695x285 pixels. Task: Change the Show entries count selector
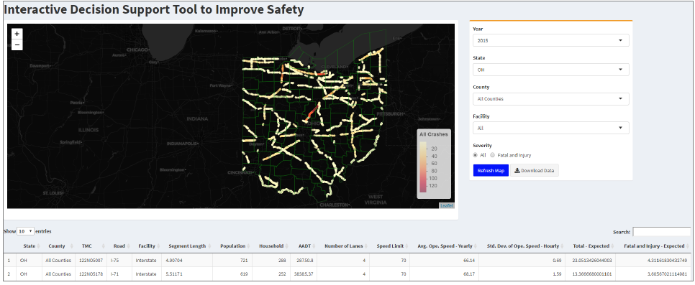point(25,231)
